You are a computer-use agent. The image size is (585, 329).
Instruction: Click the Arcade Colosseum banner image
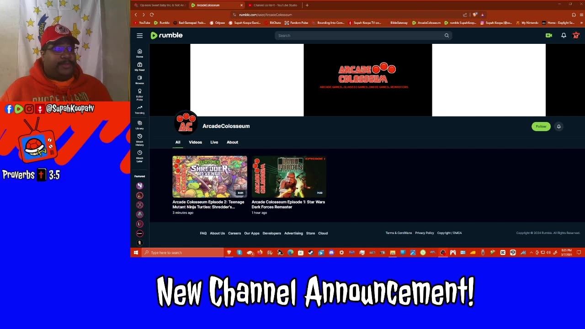tap(368, 80)
